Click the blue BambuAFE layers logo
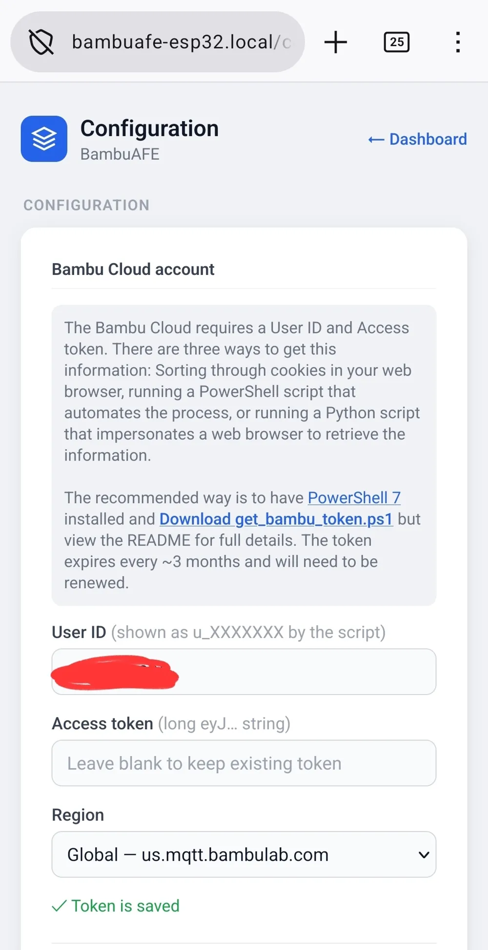Image resolution: width=488 pixels, height=950 pixels. (x=44, y=139)
